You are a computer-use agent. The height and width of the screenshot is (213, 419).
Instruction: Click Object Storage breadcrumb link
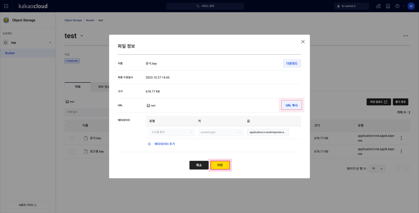click(x=73, y=20)
